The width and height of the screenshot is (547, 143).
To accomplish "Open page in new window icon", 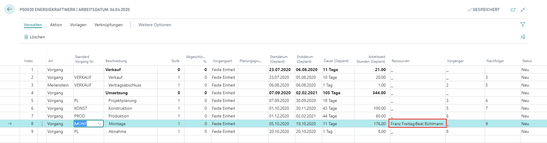I will click(x=513, y=10).
